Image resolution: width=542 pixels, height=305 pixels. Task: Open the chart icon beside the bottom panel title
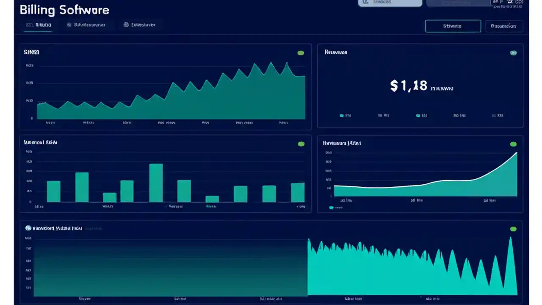[x=28, y=228]
